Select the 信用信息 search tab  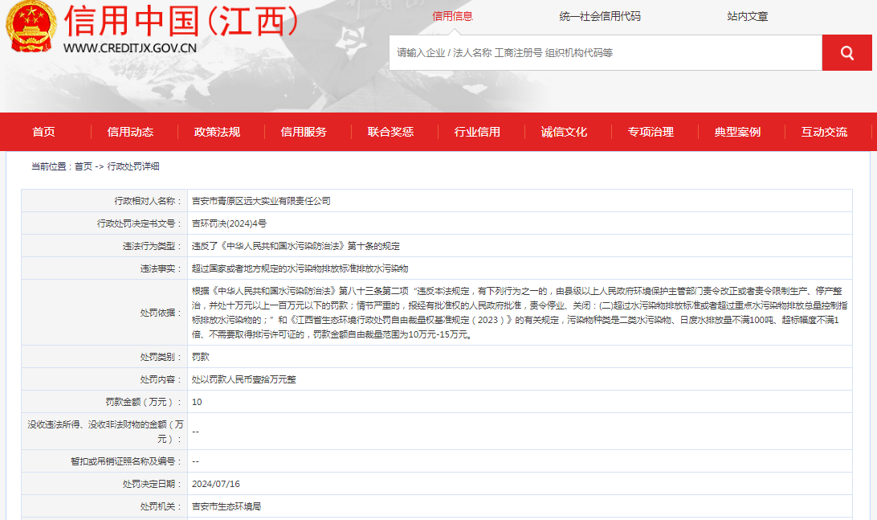point(452,16)
